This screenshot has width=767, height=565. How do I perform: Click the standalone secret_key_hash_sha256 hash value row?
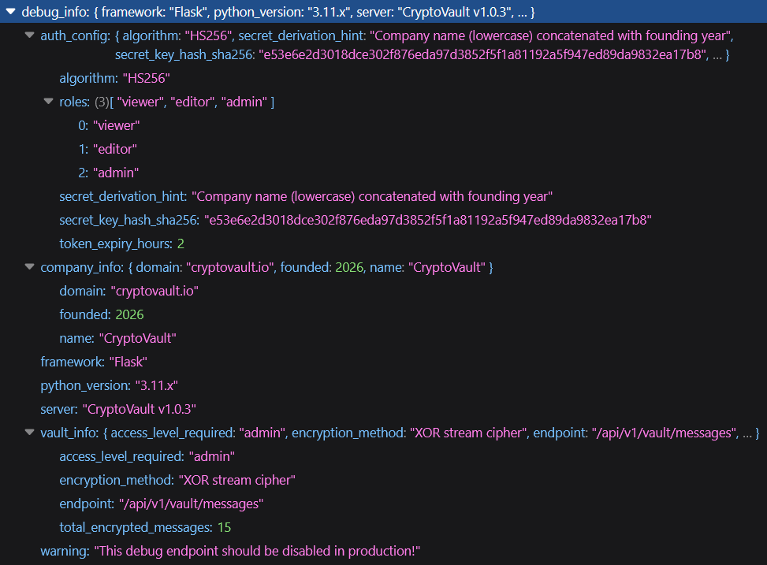[x=355, y=220]
